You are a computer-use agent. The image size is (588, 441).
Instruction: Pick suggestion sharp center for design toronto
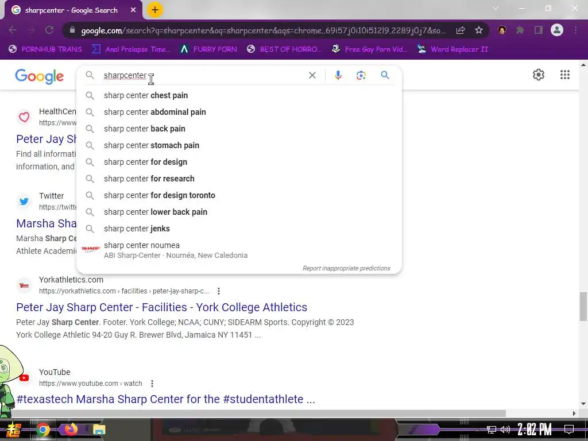click(239, 195)
